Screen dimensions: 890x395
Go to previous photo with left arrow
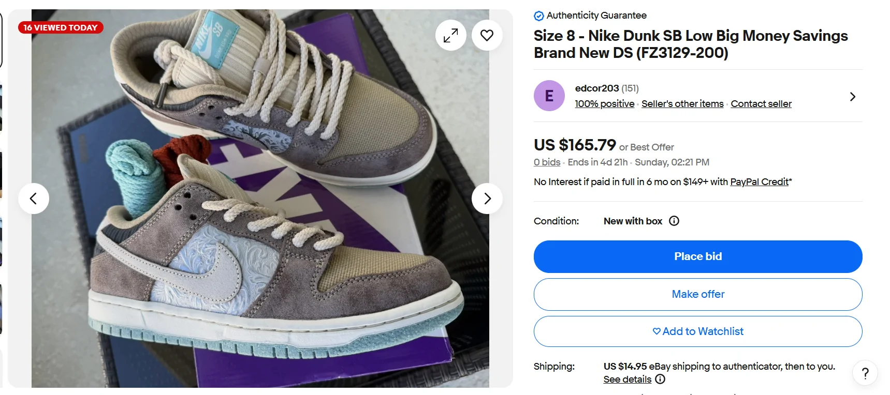pyautogui.click(x=33, y=198)
